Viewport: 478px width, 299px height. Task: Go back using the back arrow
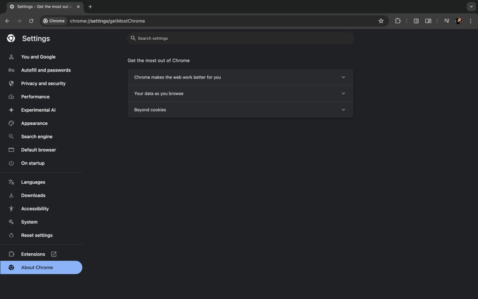pyautogui.click(x=7, y=21)
